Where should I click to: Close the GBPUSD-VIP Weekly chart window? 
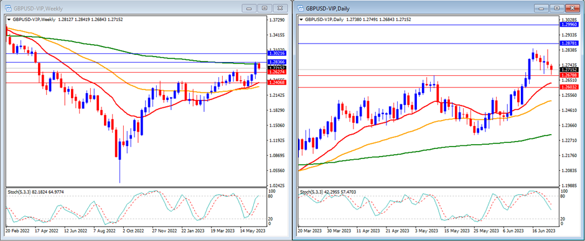[281, 8]
